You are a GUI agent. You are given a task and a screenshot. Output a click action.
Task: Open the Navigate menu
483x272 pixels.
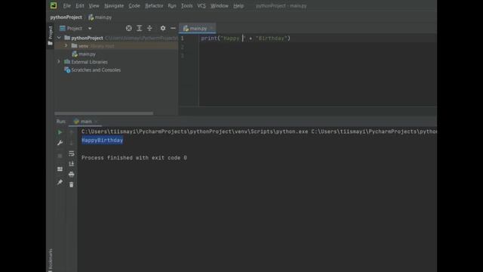[114, 5]
